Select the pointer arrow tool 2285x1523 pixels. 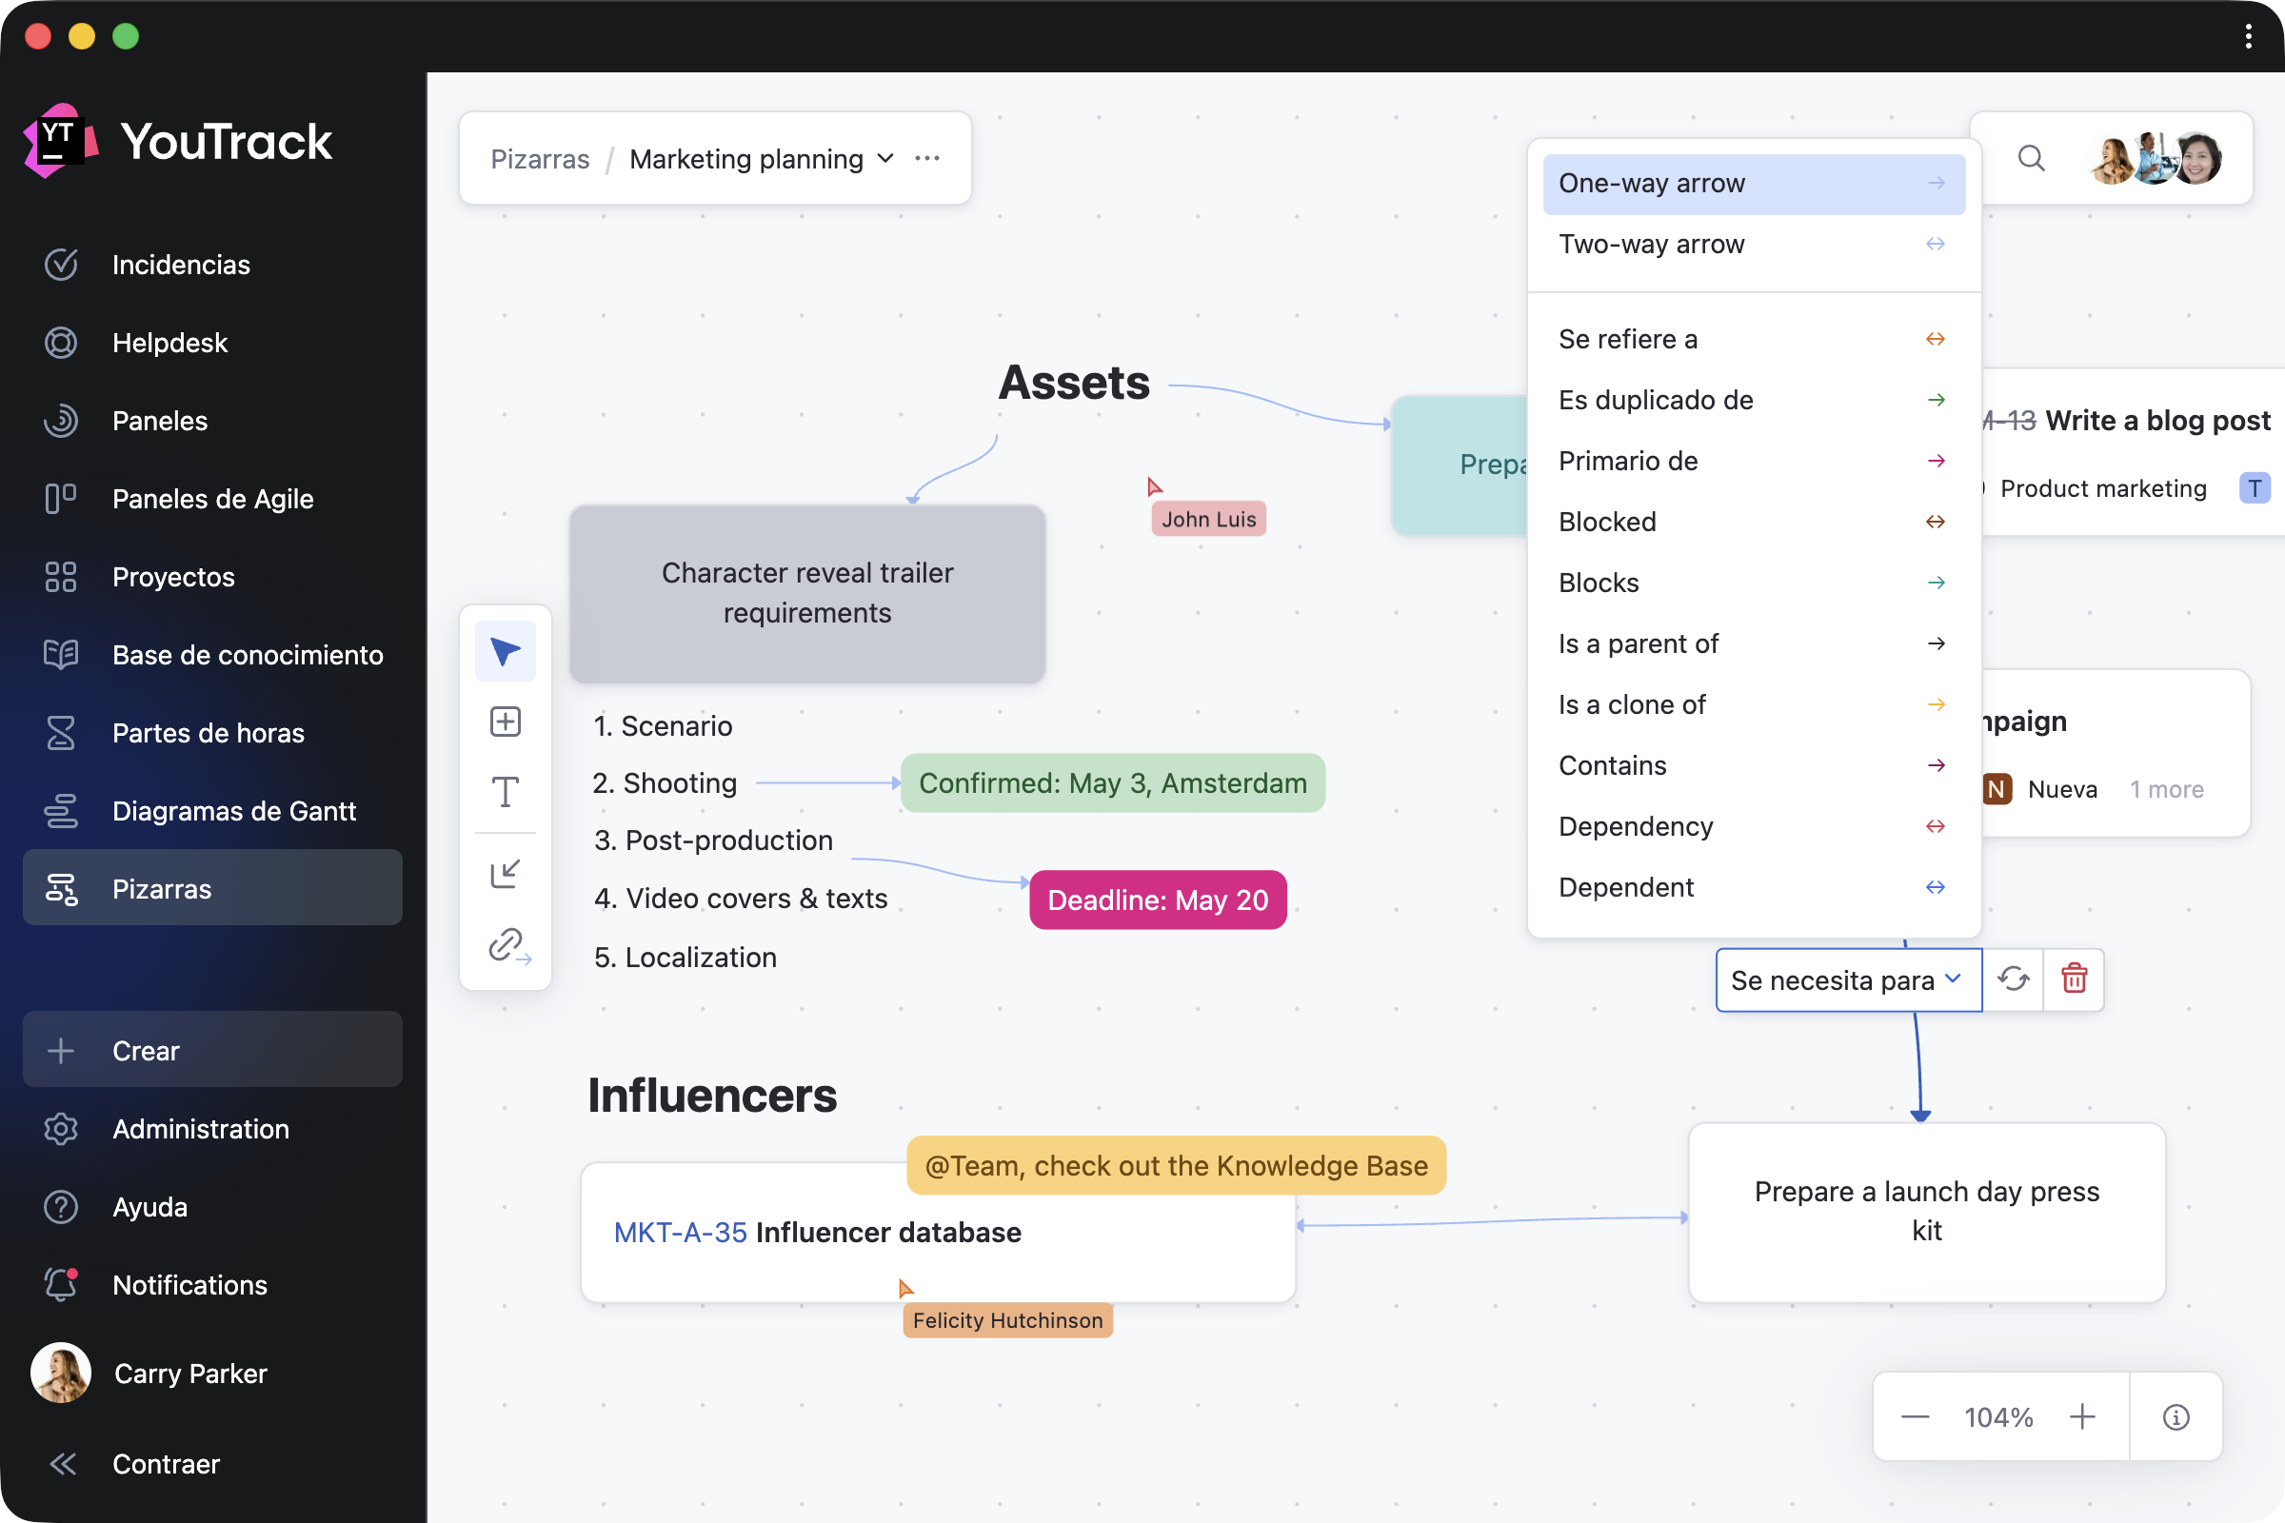[x=505, y=651]
